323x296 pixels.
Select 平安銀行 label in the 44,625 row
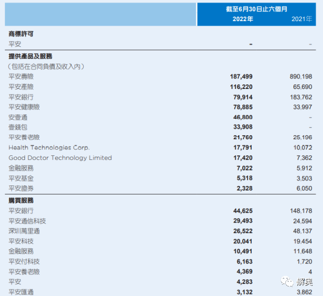point(21,211)
